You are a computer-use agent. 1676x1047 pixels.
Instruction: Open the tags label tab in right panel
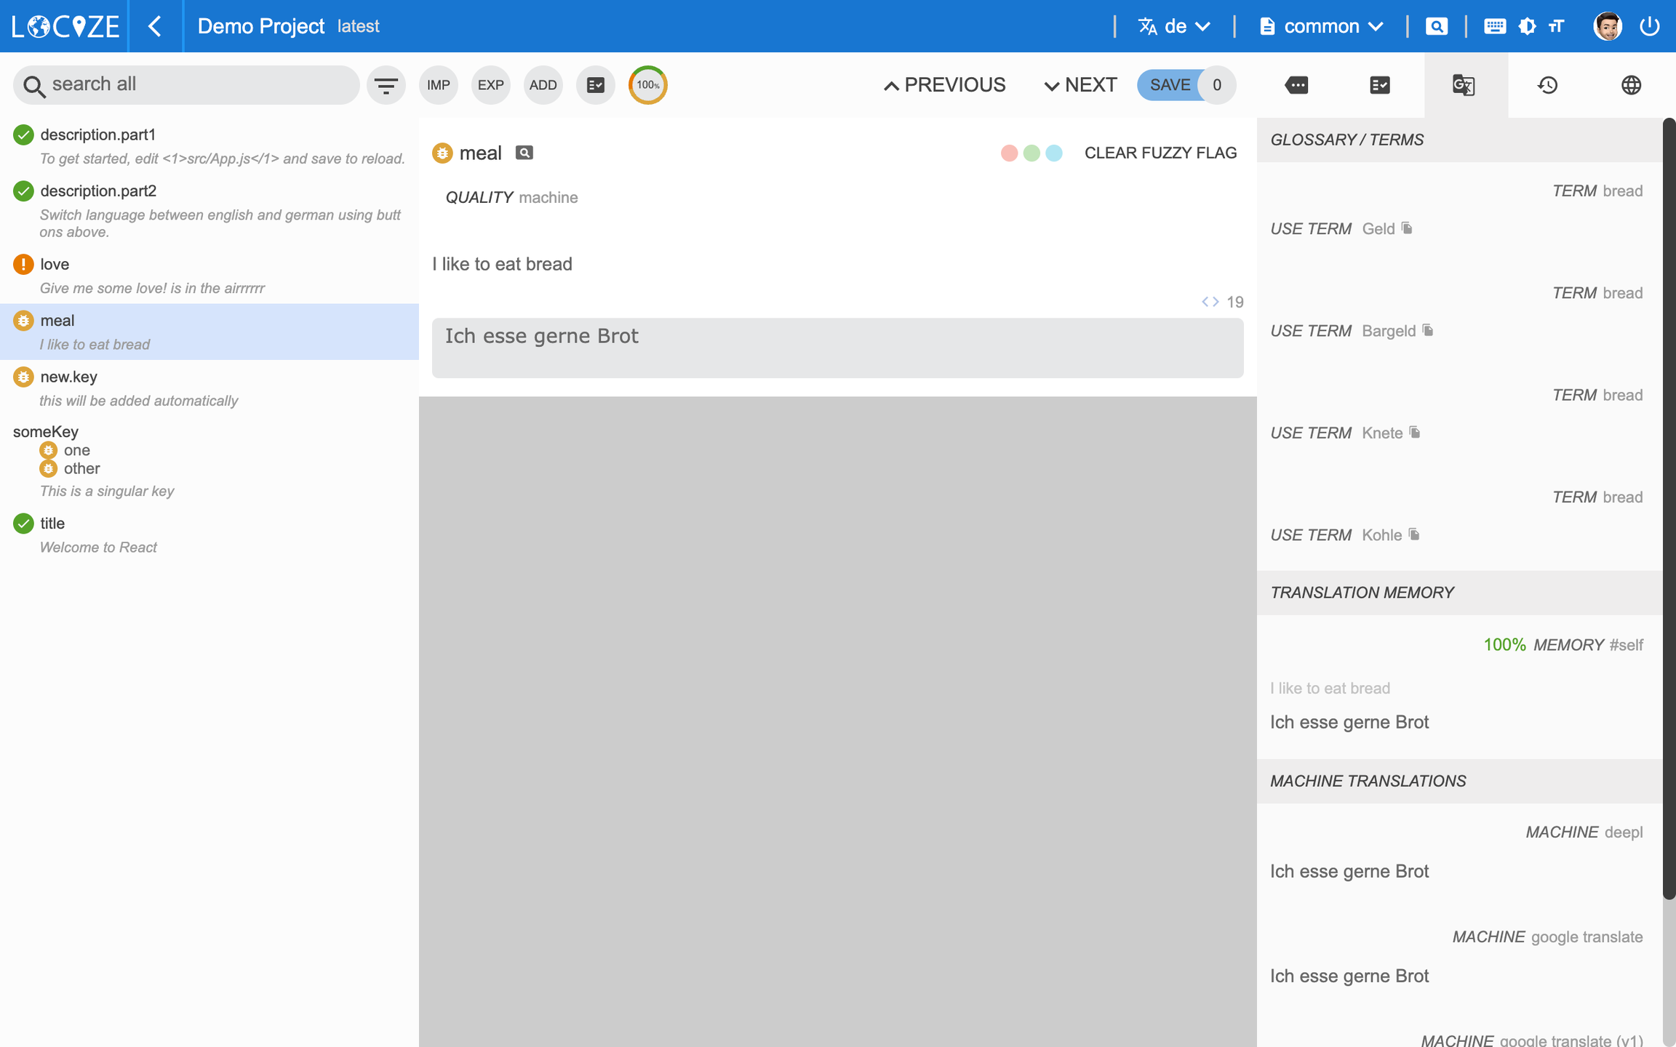tap(1296, 85)
